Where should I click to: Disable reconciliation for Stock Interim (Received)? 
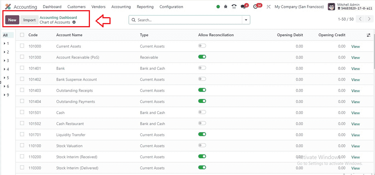point(202,156)
